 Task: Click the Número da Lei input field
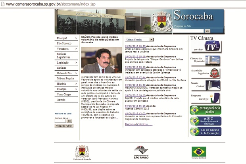[60, 121]
